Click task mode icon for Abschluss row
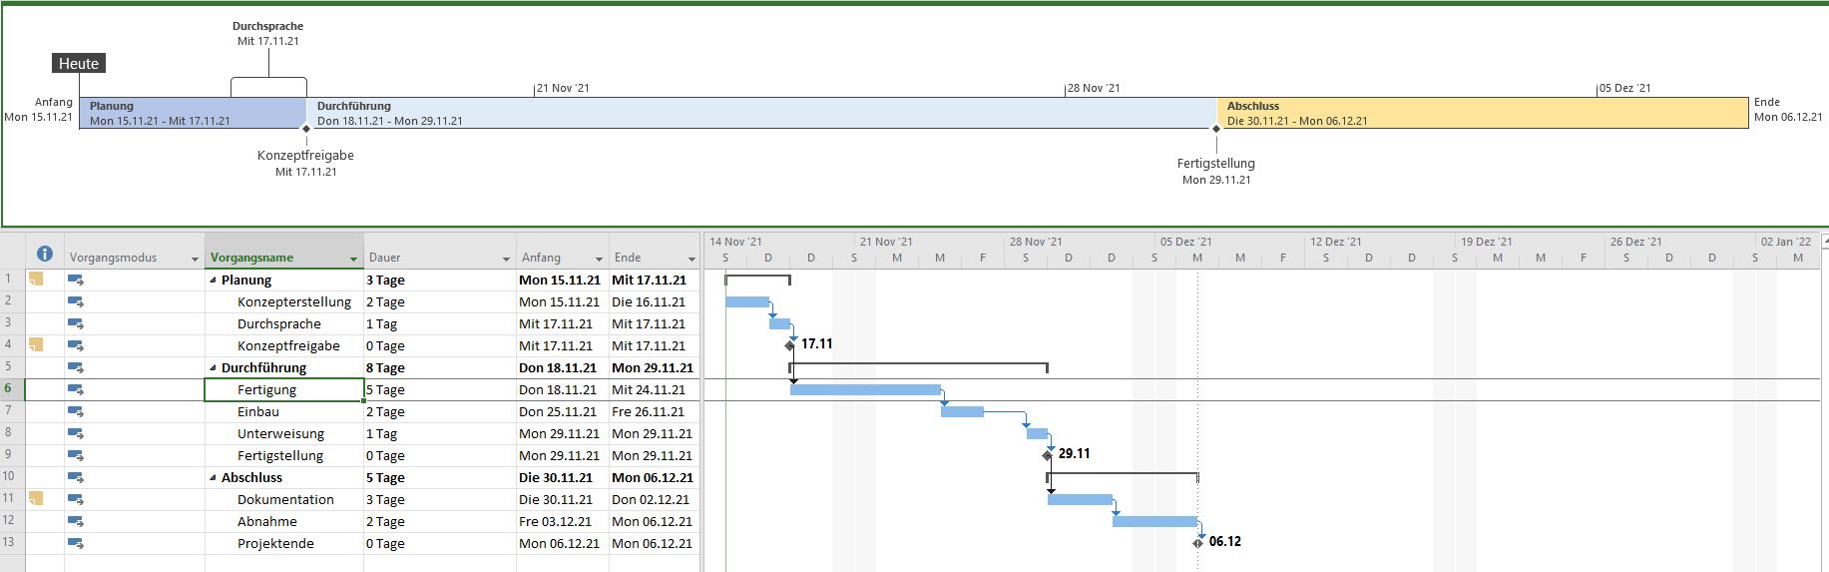This screenshot has width=1829, height=572. (76, 478)
